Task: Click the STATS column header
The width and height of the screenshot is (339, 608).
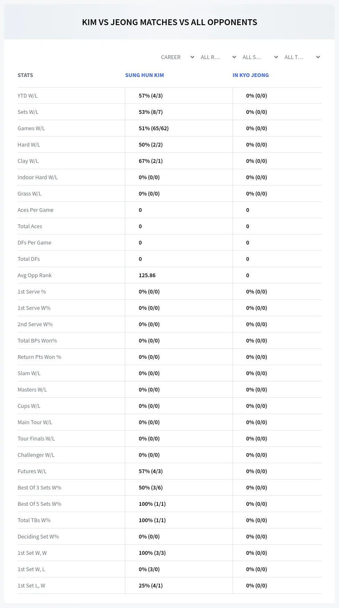Action: pyautogui.click(x=25, y=75)
